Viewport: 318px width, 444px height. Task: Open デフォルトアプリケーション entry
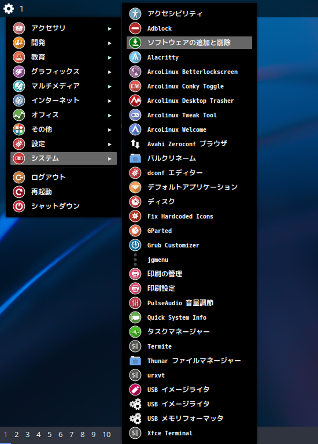tap(189, 187)
